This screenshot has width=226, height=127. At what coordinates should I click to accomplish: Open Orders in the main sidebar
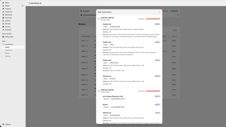(x=7, y=6)
